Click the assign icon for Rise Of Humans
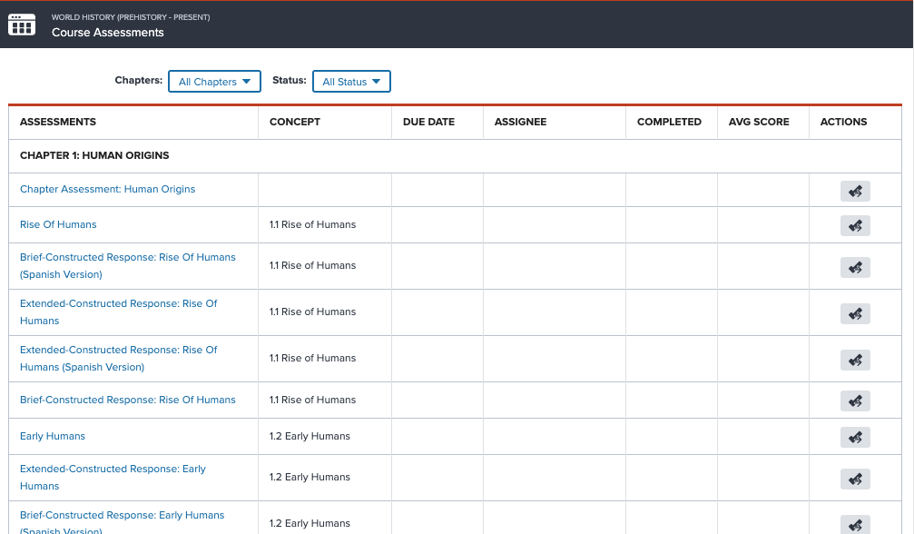Screen dimensions: 914x534 tap(854, 225)
